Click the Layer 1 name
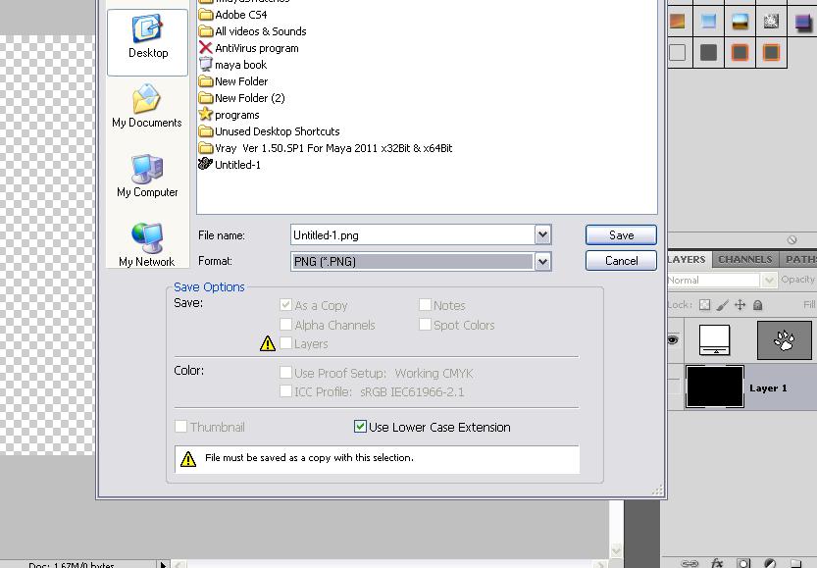 coord(768,387)
